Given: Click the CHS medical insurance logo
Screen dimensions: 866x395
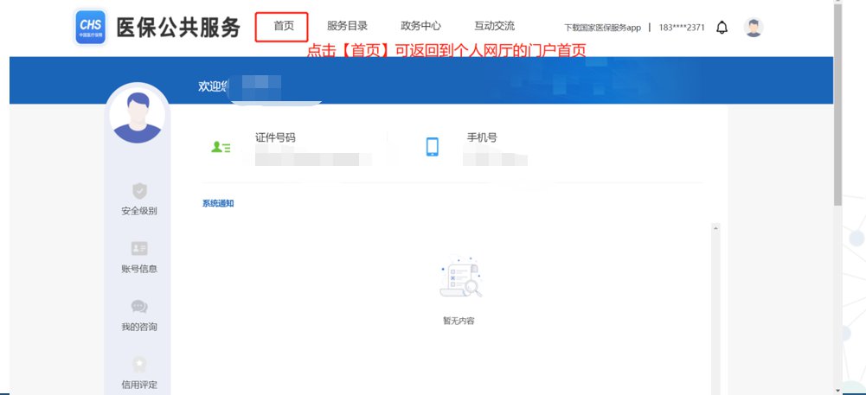Looking at the screenshot, I should pos(89,27).
